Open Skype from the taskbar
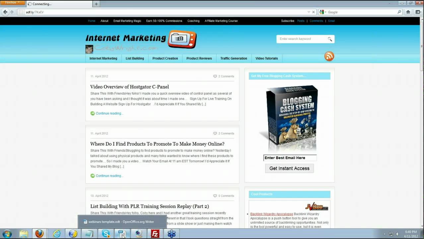Image resolution: width=424 pixels, height=239 pixels. tap(106, 234)
